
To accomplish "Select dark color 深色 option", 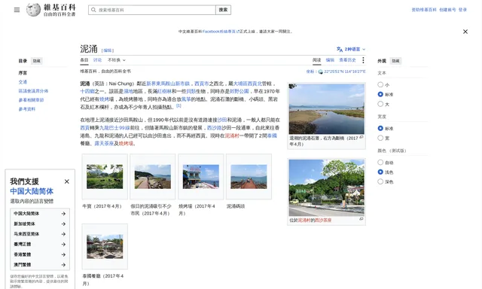I will tap(380, 181).
